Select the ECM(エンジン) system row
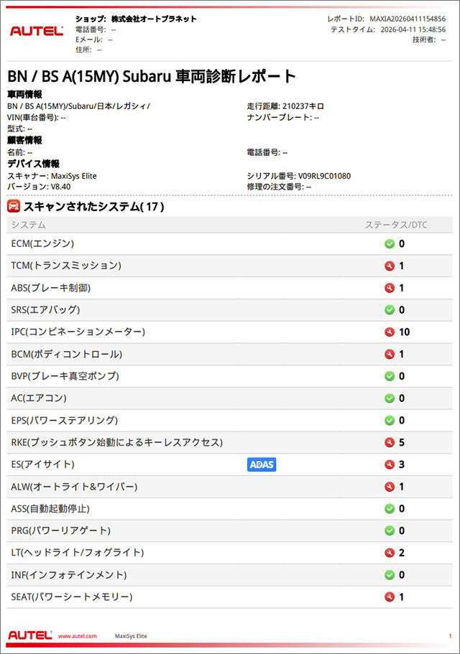 tap(229, 243)
